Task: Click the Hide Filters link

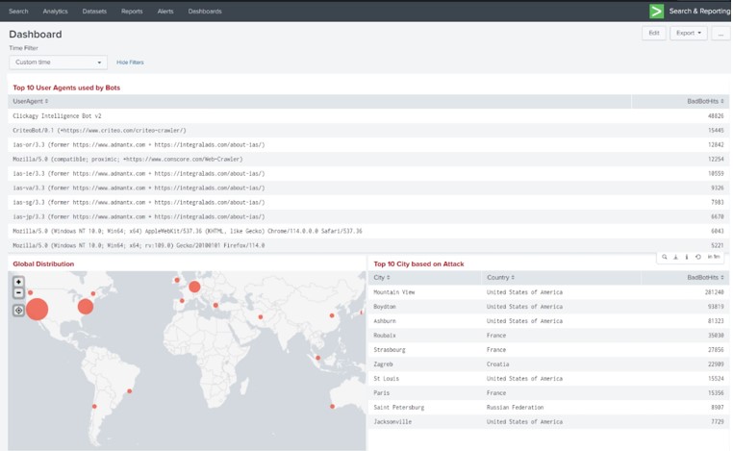Action: tap(130, 63)
